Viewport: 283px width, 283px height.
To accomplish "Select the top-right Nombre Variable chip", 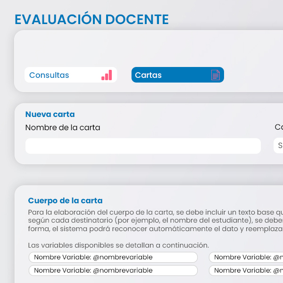I will [x=246, y=257].
